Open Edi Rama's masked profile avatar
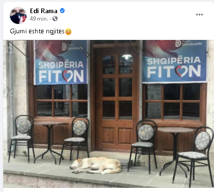This screenshot has width=214, height=192. pyautogui.click(x=18, y=15)
